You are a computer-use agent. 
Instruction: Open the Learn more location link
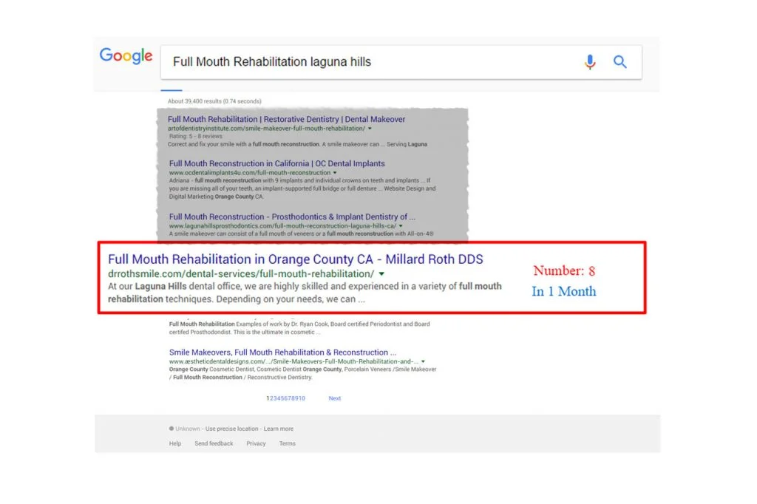point(279,429)
